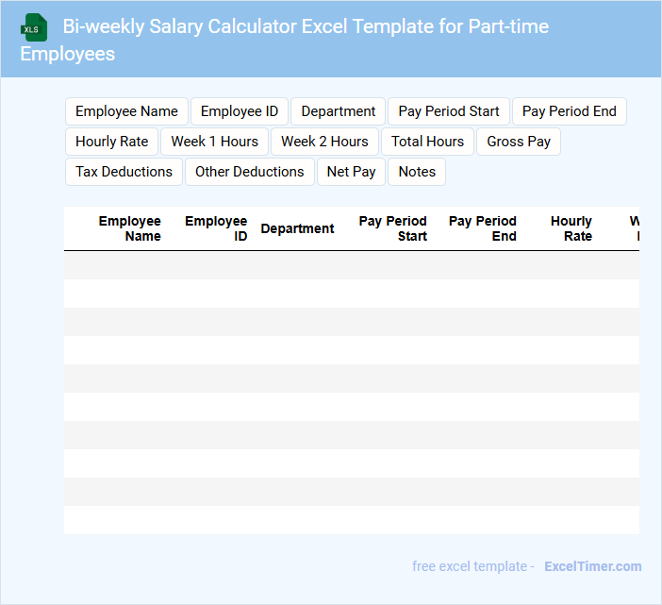The height and width of the screenshot is (605, 662).
Task: Click the Hourly Rate column header
Action: pyautogui.click(x=571, y=228)
